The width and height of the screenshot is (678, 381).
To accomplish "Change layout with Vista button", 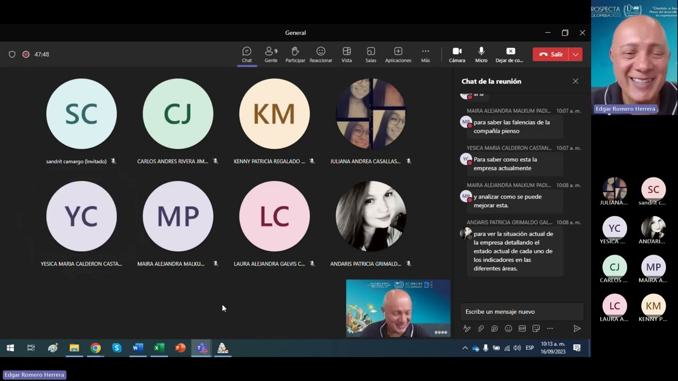I will click(346, 55).
